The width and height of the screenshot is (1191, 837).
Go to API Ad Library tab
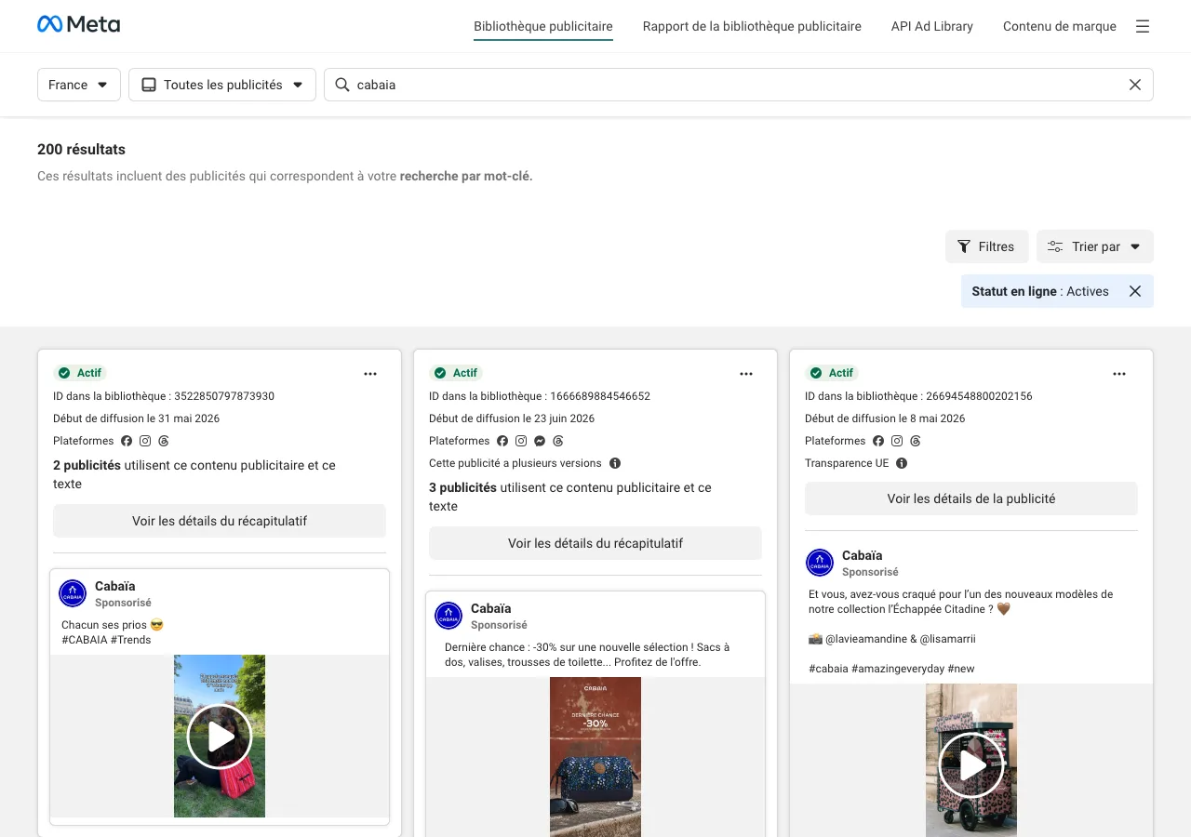932,26
